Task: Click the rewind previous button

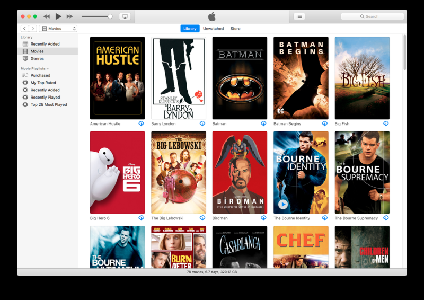Action: (47, 16)
